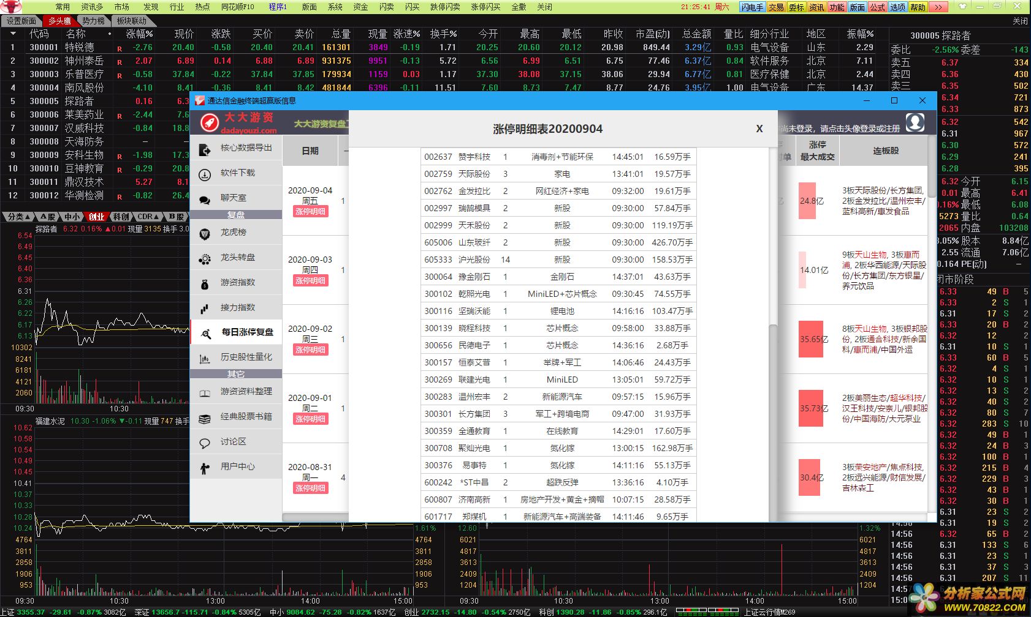Click the 软件下载 download icon
Screen dimensions: 1031x617
(205, 174)
